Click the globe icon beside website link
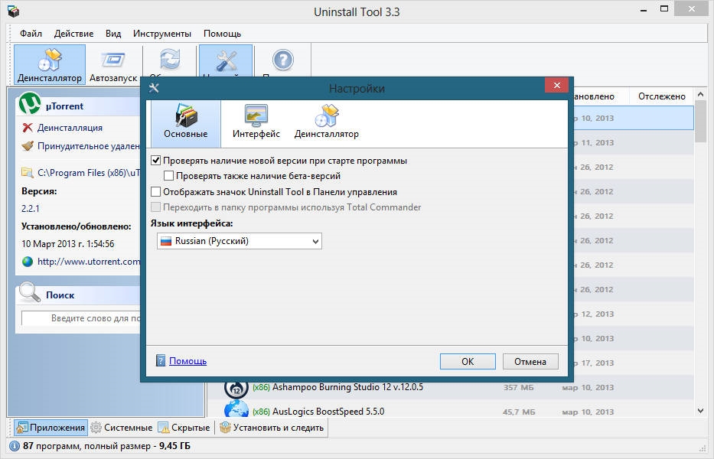Screen dimensions: 714x459 (x=28, y=262)
